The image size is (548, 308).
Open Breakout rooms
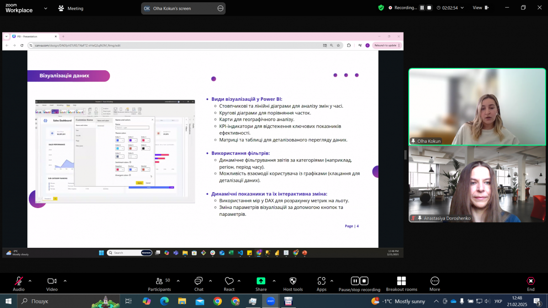(x=401, y=281)
